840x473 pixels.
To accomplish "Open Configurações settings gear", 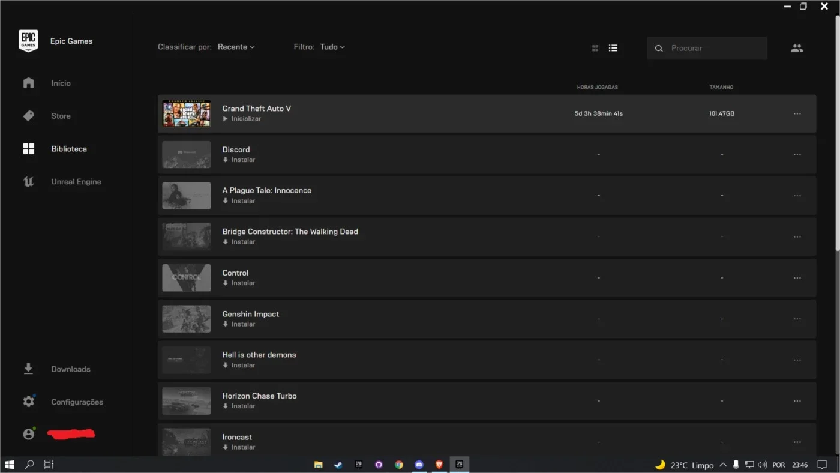I will click(29, 402).
